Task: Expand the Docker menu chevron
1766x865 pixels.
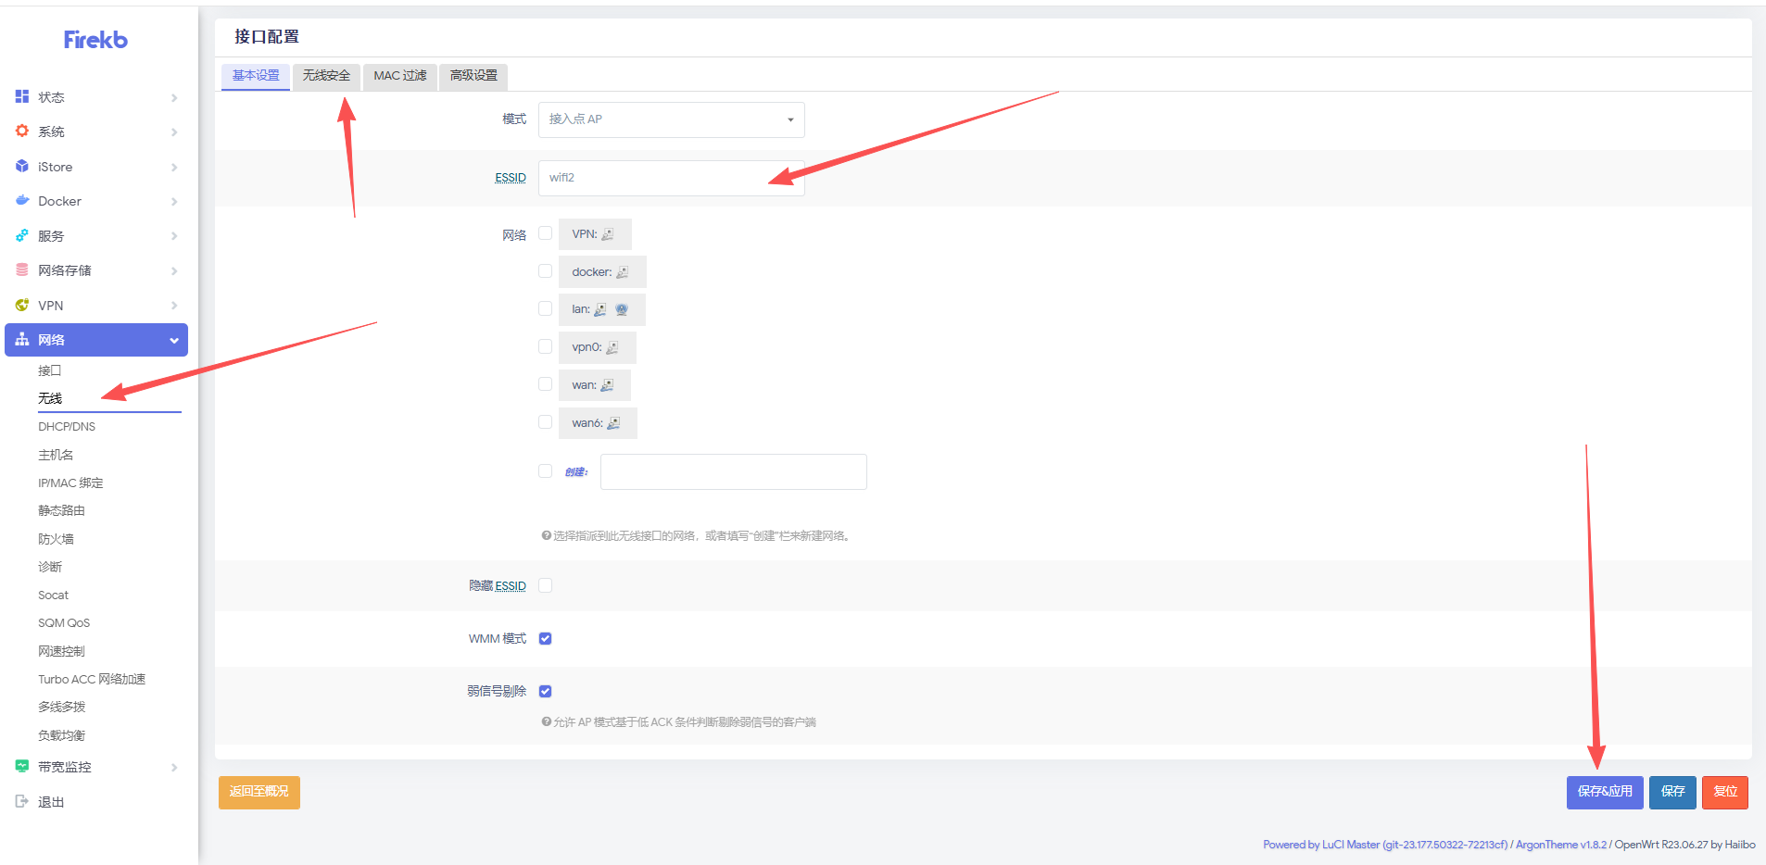Action: [174, 201]
